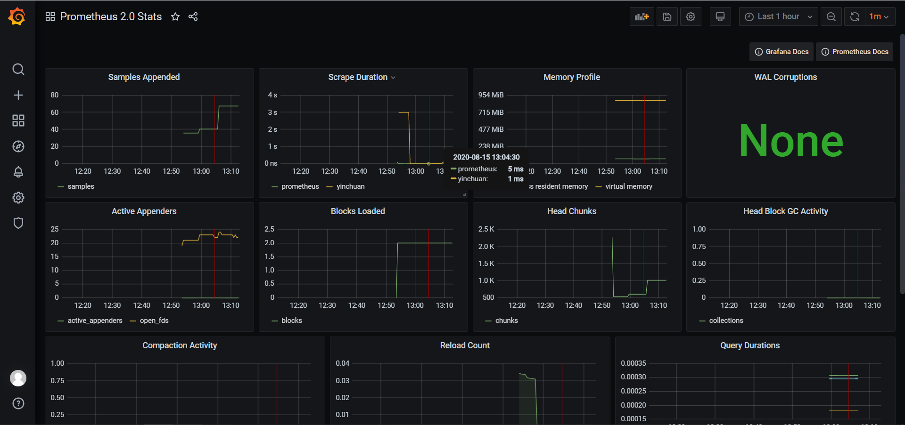The width and height of the screenshot is (905, 425).
Task: Open the Create plus menu in sidebar
Action: click(18, 95)
